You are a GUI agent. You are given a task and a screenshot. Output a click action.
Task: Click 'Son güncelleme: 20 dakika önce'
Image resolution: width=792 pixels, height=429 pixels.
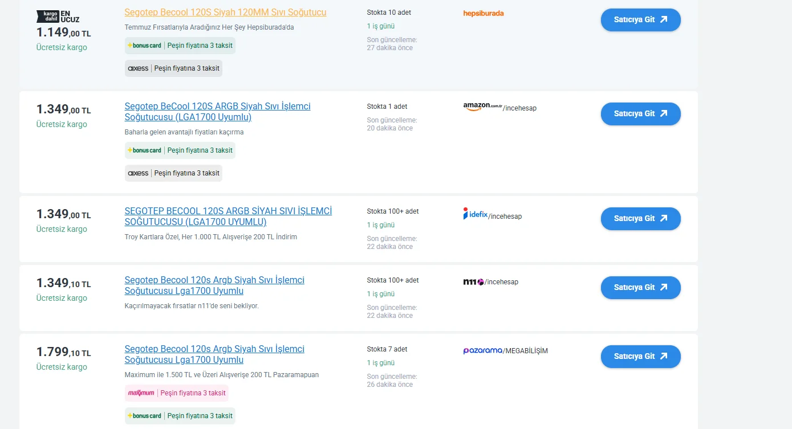tap(392, 124)
